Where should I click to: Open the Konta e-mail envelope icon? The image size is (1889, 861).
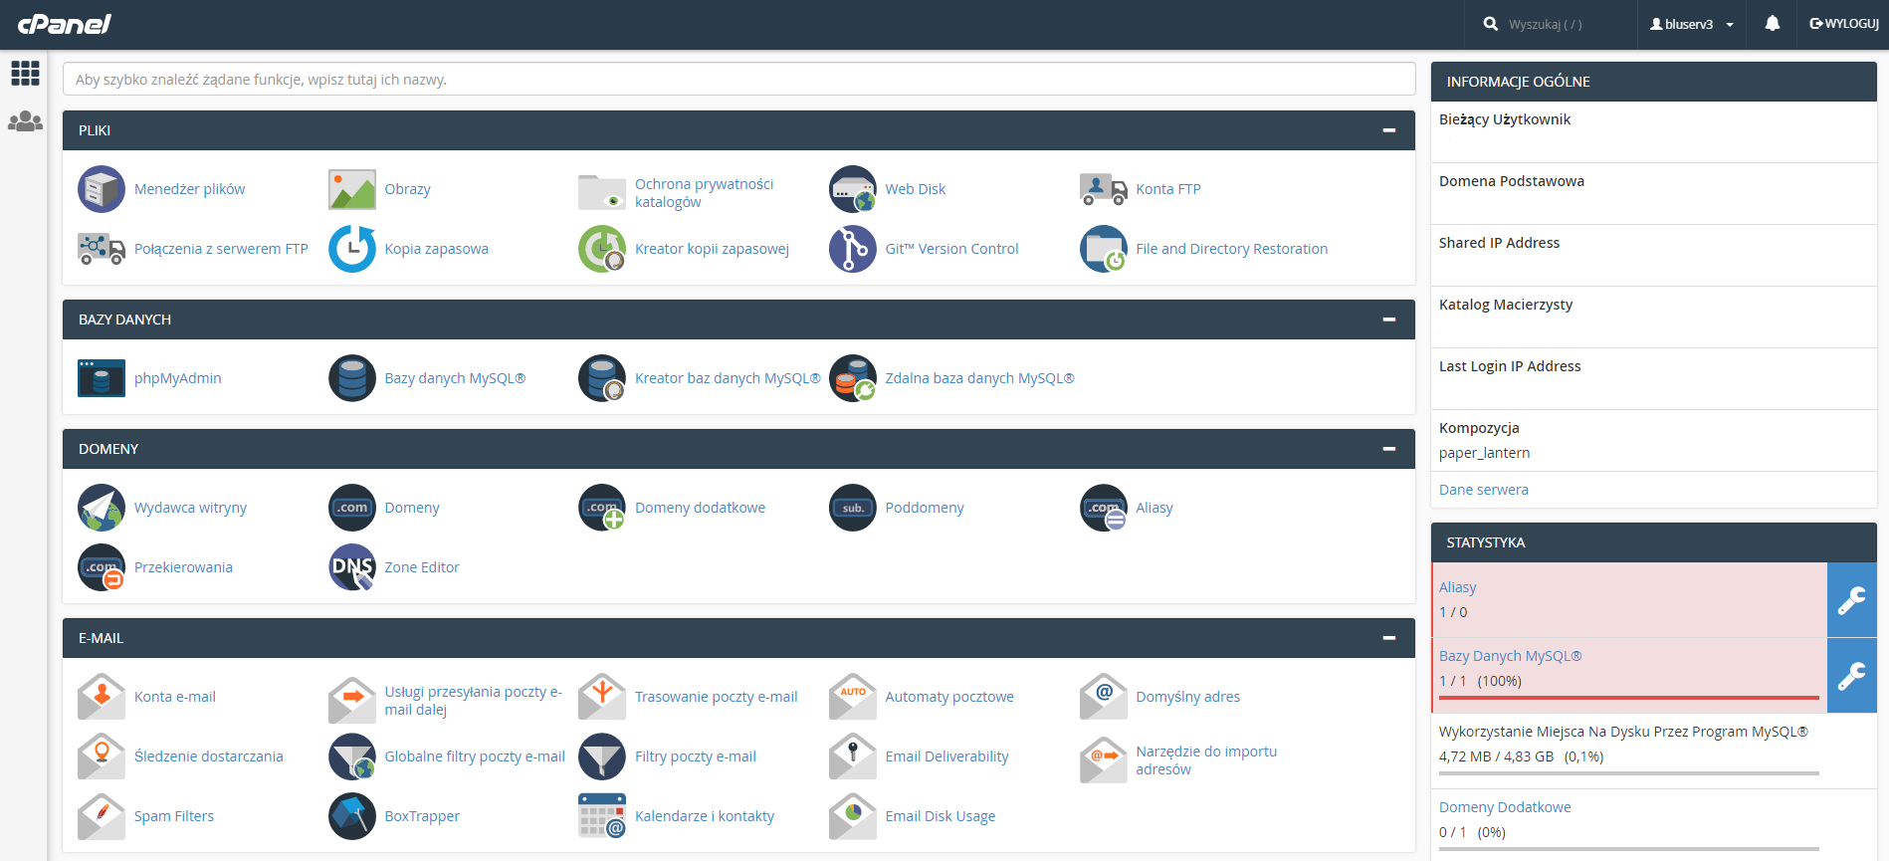tap(102, 697)
